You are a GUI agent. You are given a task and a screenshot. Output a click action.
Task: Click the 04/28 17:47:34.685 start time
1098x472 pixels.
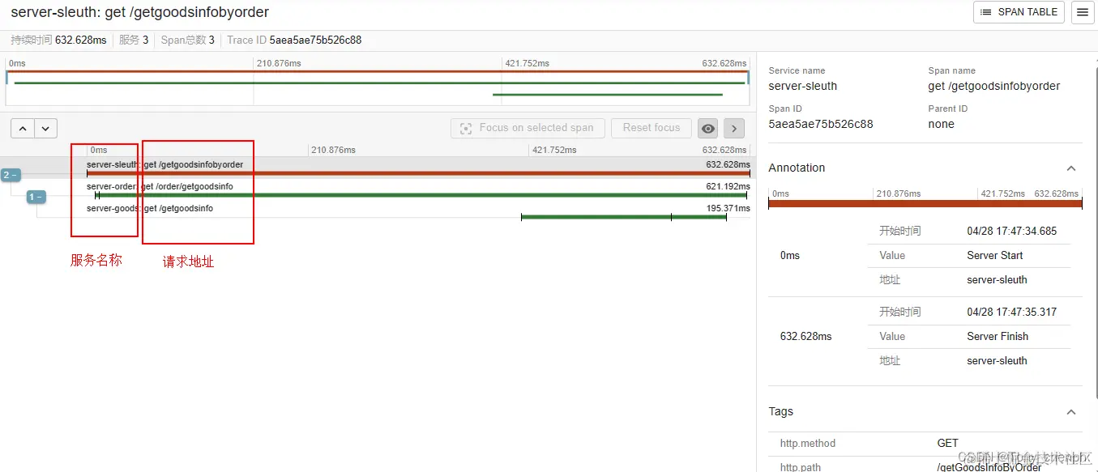[x=1012, y=231]
